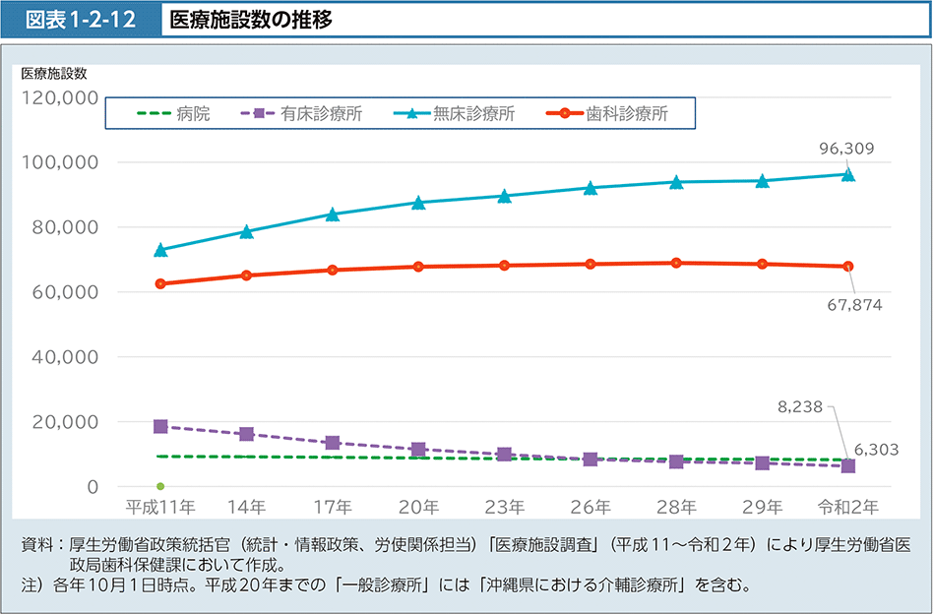
Task: Select the blue triangle data point at 23年
Action: point(505,196)
